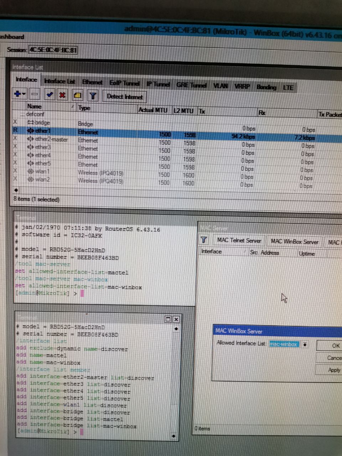
Task: Open the IP Tunnel tab
Action: click(x=158, y=84)
